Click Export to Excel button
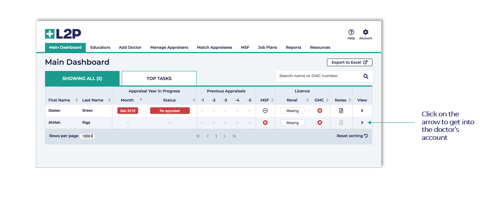Screen dimensions: 480x206 click(x=349, y=63)
